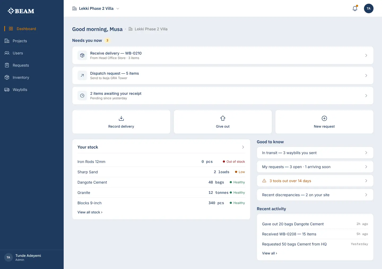Follow the View all activity link
382x269 pixels.
click(270, 253)
